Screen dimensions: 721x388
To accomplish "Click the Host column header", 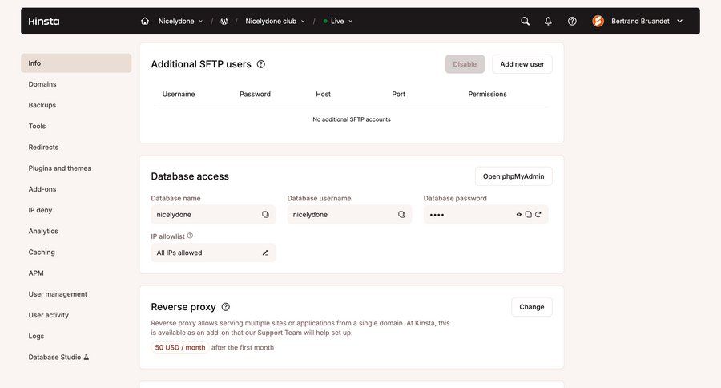I will tap(324, 94).
